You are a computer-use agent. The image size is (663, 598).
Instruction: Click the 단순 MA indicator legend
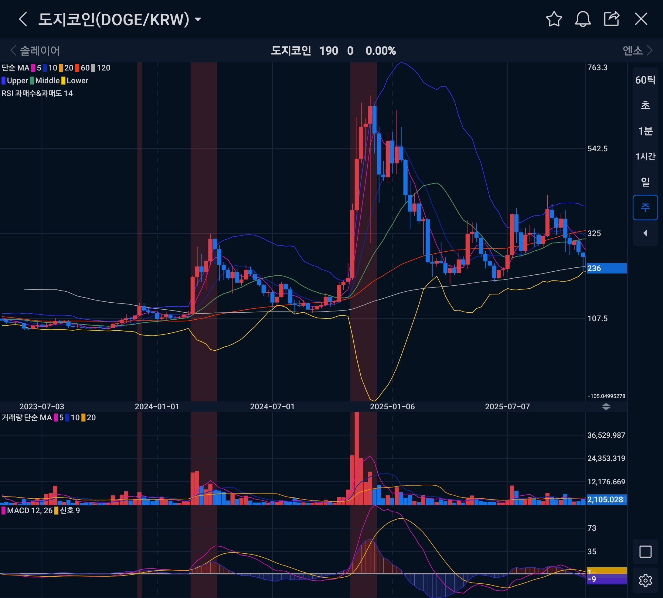[15, 68]
